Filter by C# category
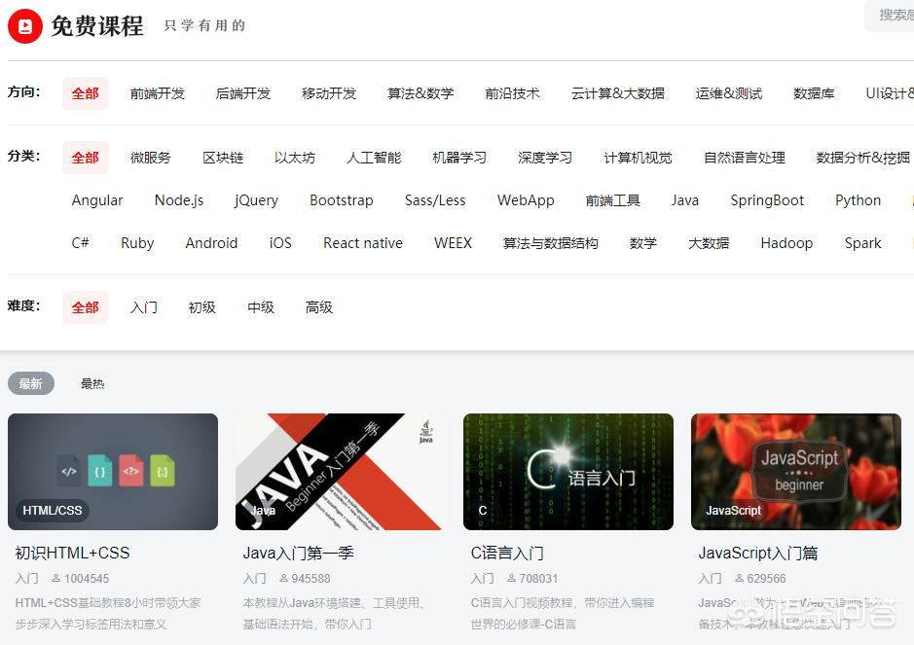This screenshot has width=914, height=645. [x=81, y=243]
